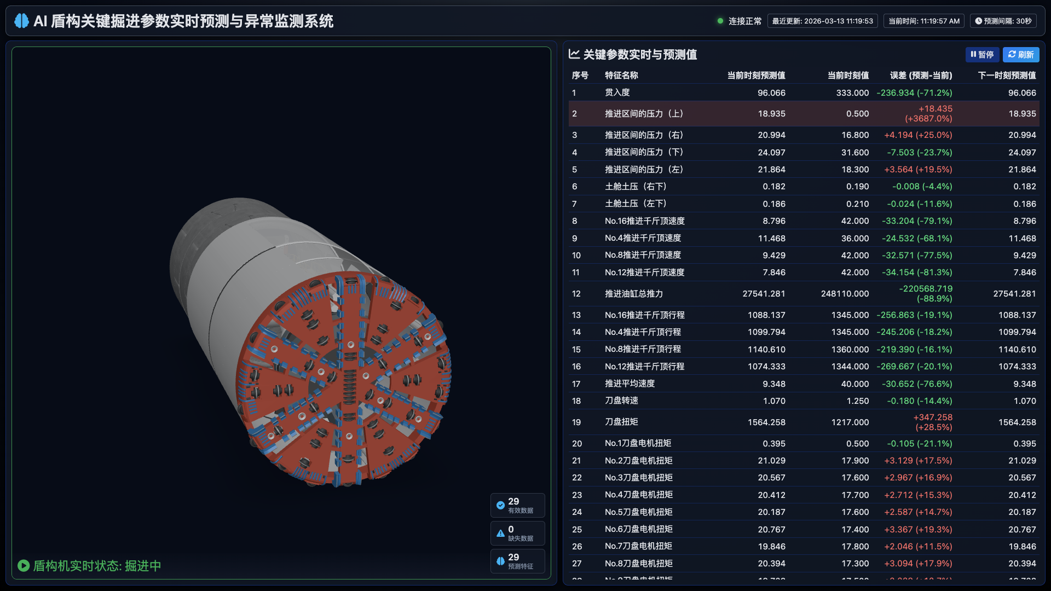Click the prediction features brain icon
The width and height of the screenshot is (1051, 591).
click(500, 561)
